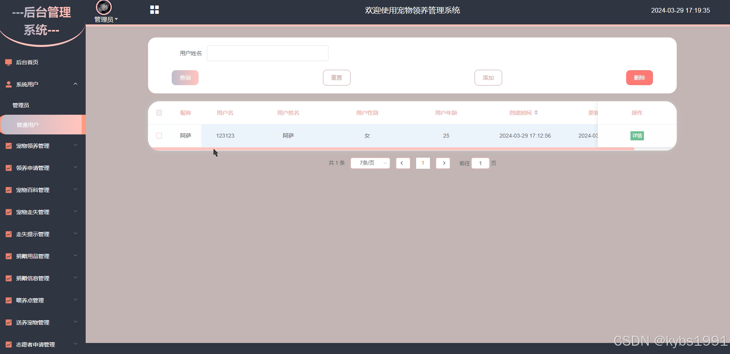Focus the 用户姓名 search field

(x=268, y=53)
